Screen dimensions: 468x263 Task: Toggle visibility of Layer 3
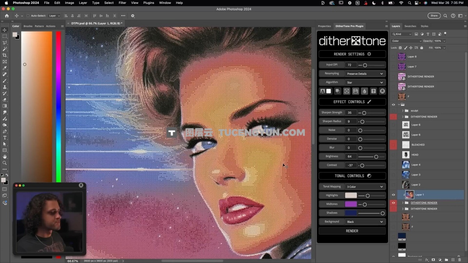click(x=393, y=175)
